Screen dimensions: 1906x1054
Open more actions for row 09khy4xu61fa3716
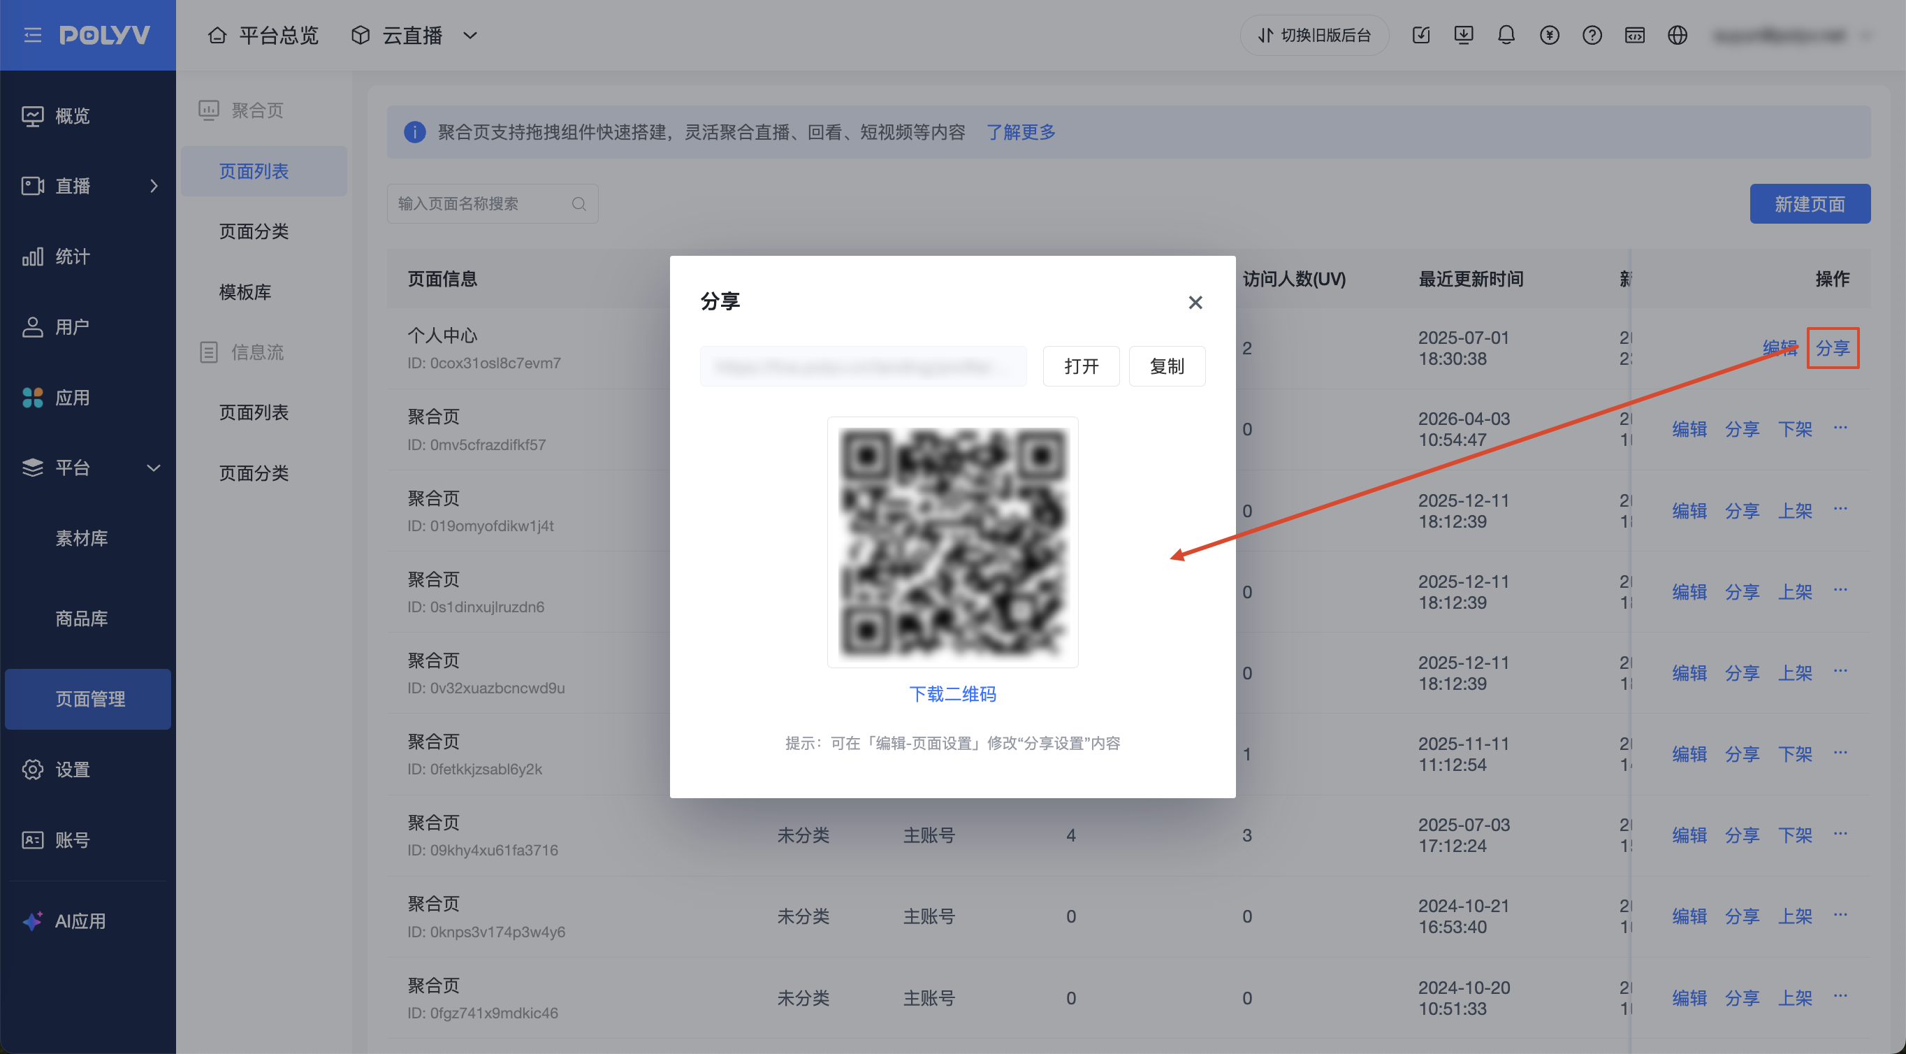[x=1840, y=834]
